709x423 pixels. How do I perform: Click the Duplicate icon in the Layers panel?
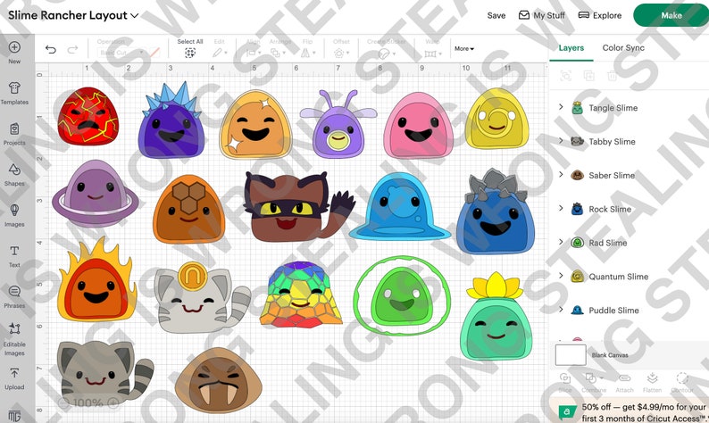(x=588, y=76)
